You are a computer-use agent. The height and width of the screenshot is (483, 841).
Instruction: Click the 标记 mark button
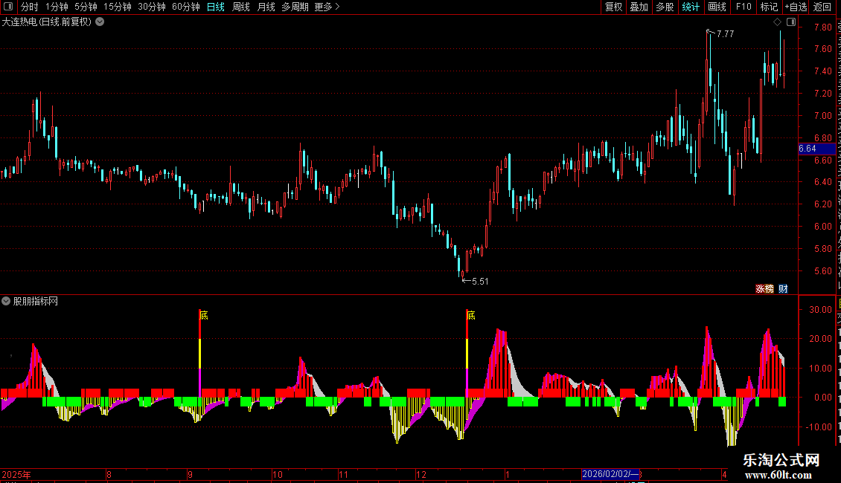pos(769,7)
